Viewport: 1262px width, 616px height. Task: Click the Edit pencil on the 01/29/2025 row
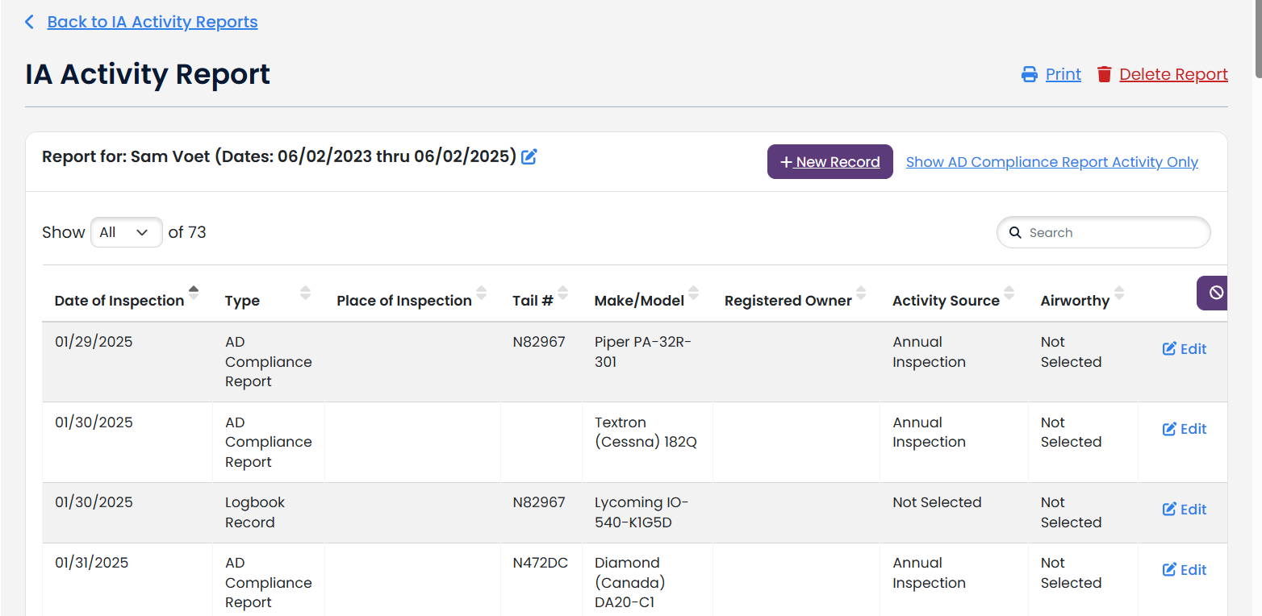tap(1169, 348)
